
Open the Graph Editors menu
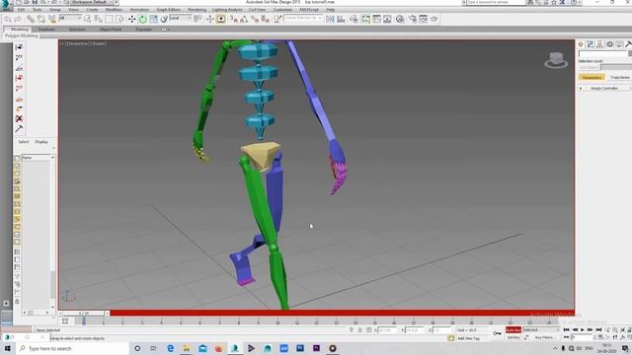(x=169, y=10)
